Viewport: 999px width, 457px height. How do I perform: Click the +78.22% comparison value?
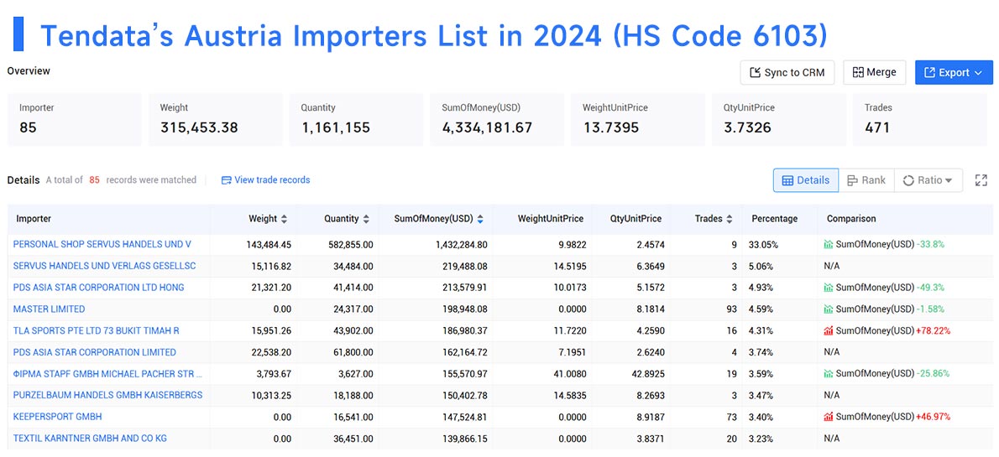(x=933, y=331)
